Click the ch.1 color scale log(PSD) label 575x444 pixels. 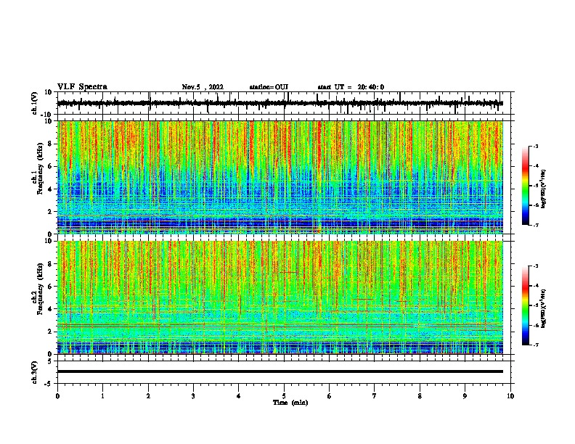[544, 189]
